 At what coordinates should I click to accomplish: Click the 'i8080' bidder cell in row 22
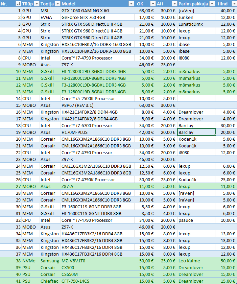[x=196, y=153]
